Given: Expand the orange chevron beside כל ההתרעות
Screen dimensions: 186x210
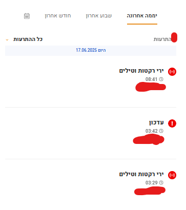Looking at the screenshot, I should (7, 40).
